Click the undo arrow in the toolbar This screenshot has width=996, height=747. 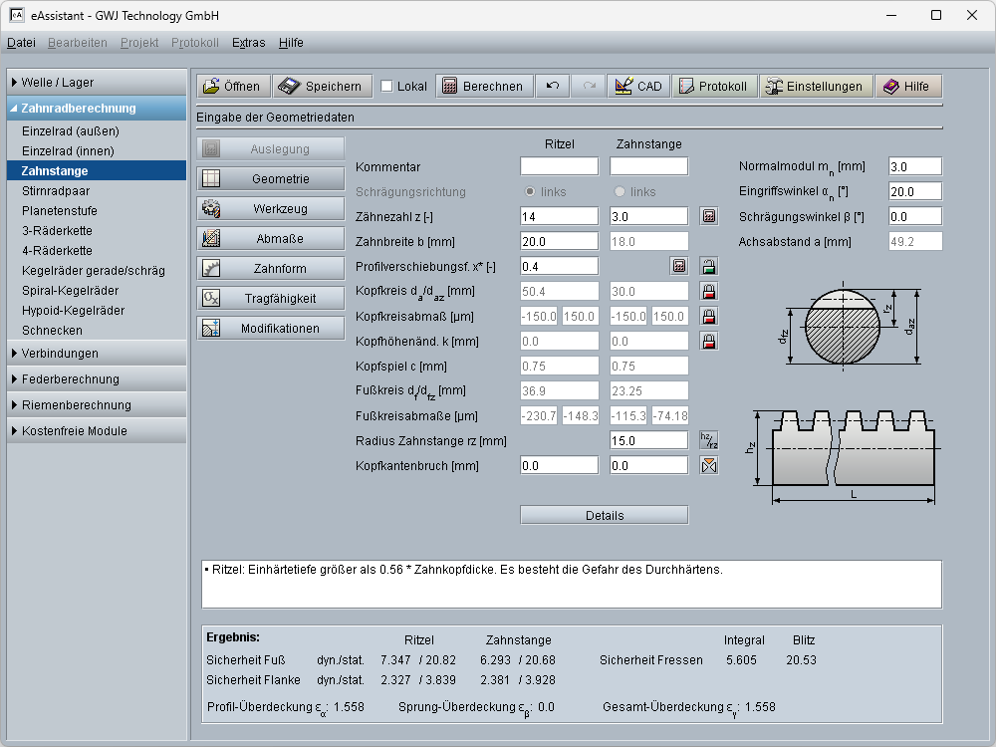552,87
